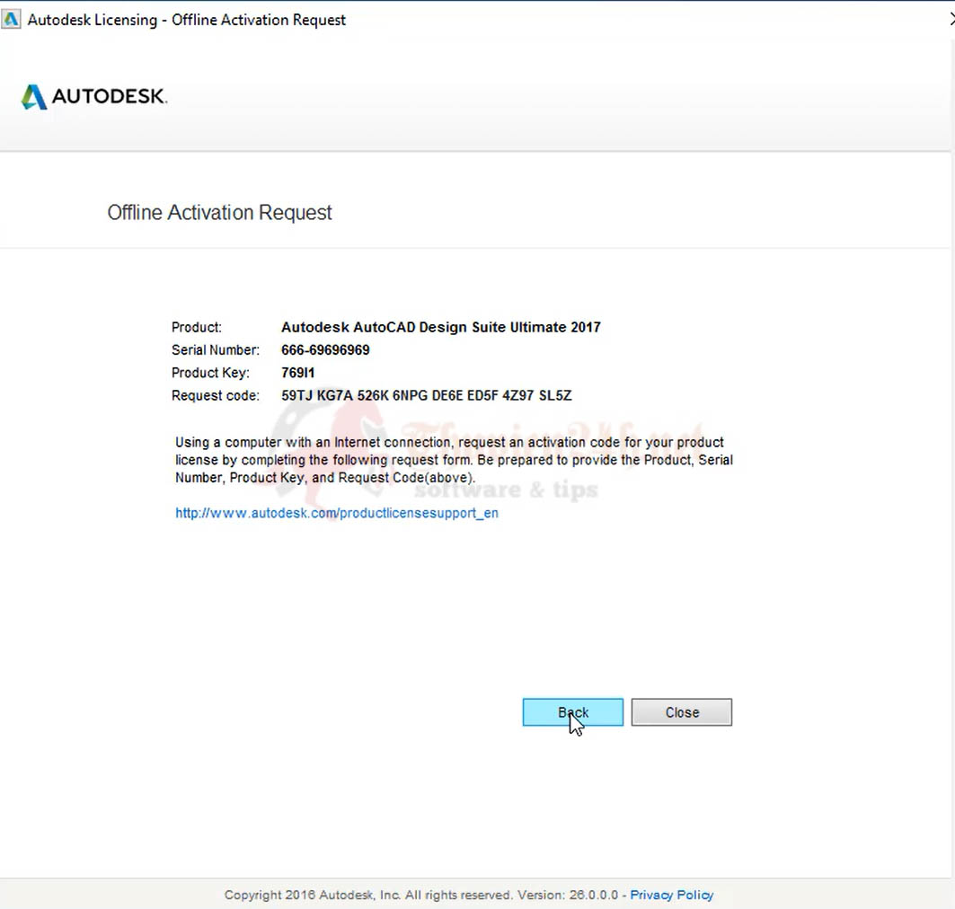
Task: Click the "Request code:" field label
Action: tap(215, 395)
